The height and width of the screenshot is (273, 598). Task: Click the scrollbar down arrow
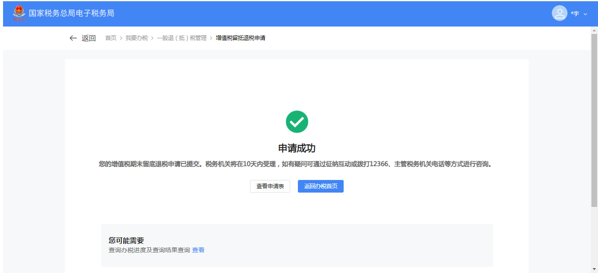594,269
